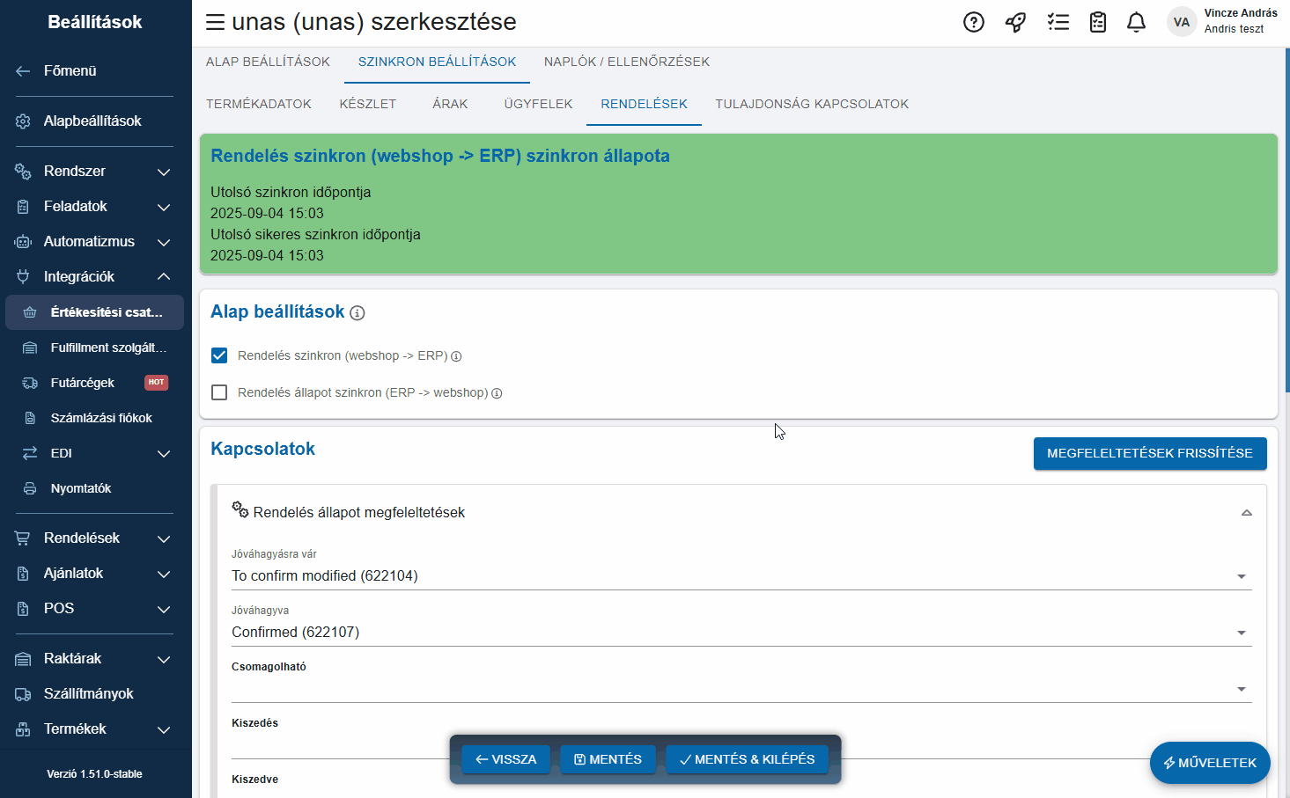Click the clipboard icon in header

tap(1097, 22)
